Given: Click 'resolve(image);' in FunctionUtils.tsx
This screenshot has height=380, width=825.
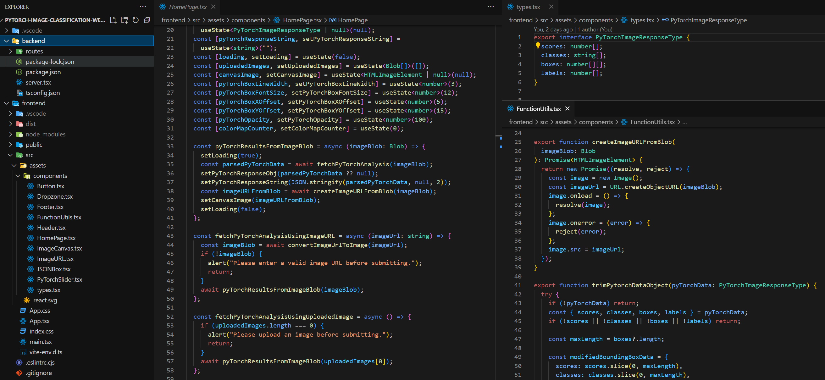Looking at the screenshot, I should click(583, 205).
